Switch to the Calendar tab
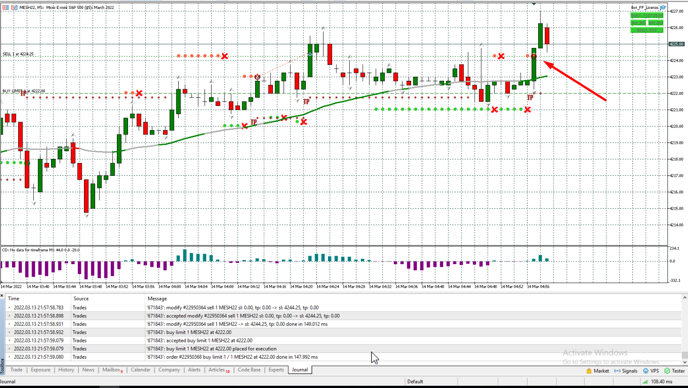688x388 pixels. click(140, 370)
